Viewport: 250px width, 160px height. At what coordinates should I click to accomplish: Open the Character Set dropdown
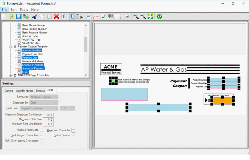point(44,103)
